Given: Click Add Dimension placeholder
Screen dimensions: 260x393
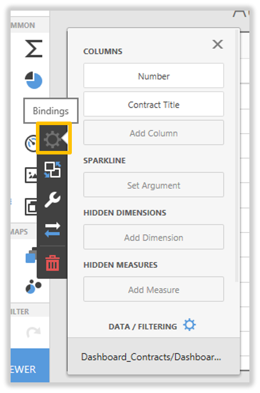Looking at the screenshot, I should coord(154,237).
